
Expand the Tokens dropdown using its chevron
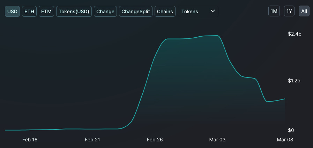[213, 11]
